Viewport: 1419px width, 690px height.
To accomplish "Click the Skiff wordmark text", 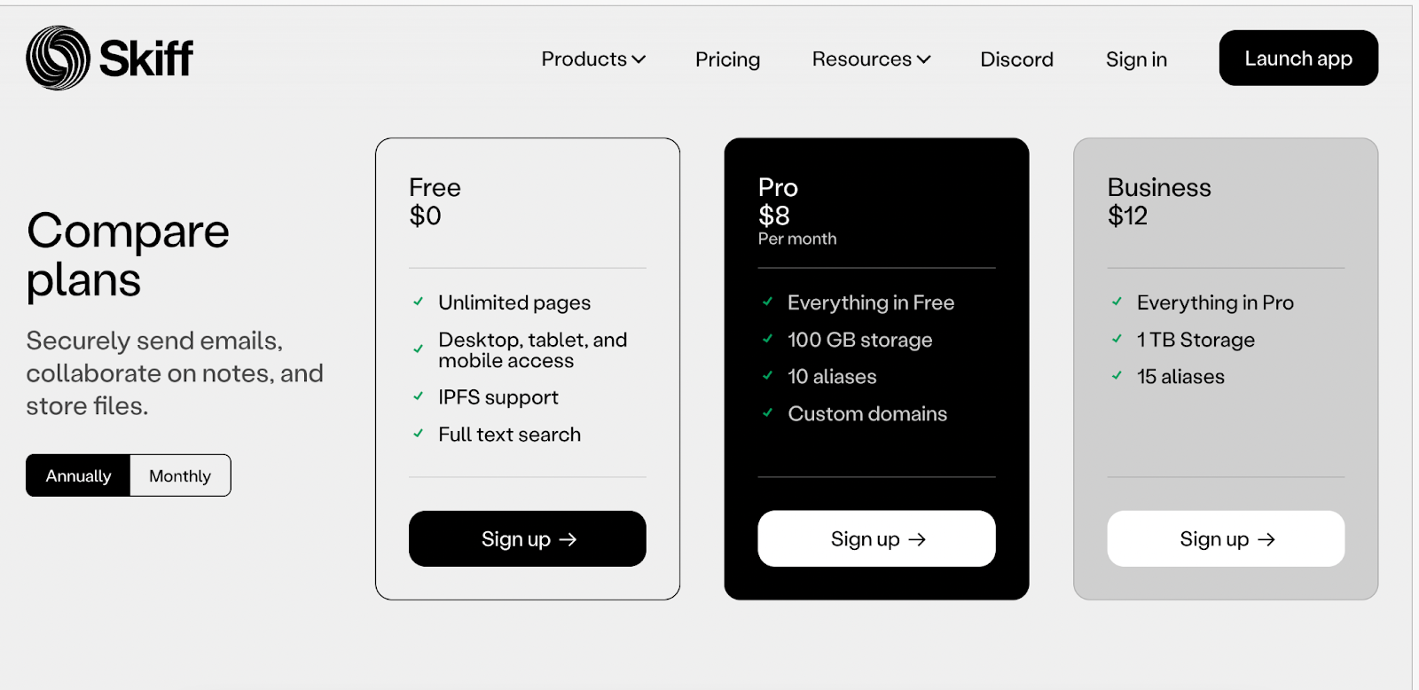I will 145,59.
